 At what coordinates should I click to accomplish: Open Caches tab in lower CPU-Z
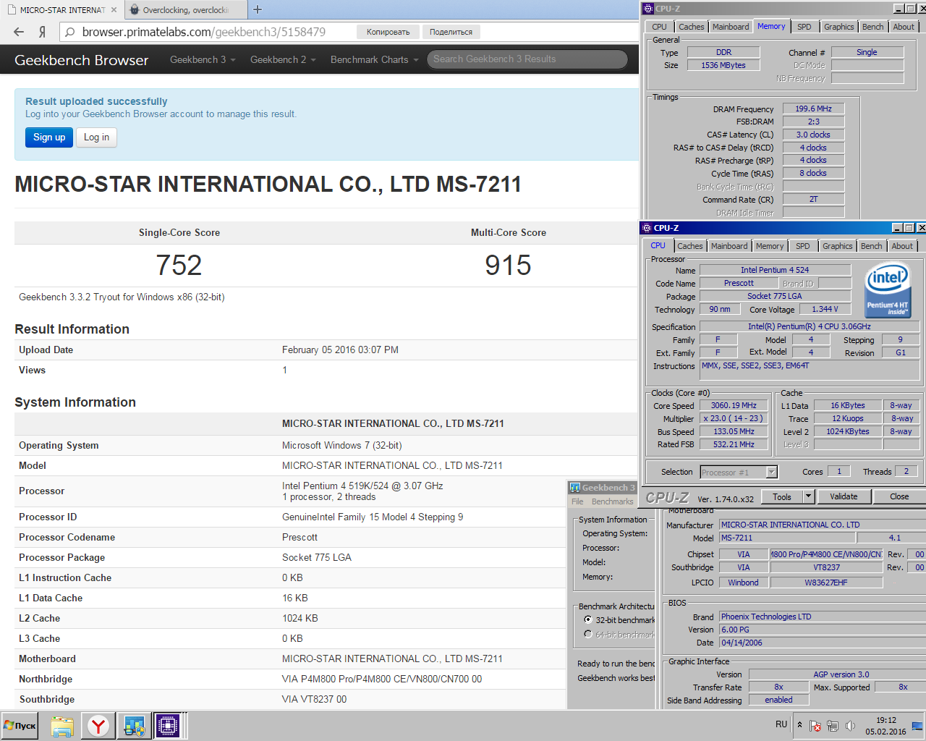(x=690, y=246)
